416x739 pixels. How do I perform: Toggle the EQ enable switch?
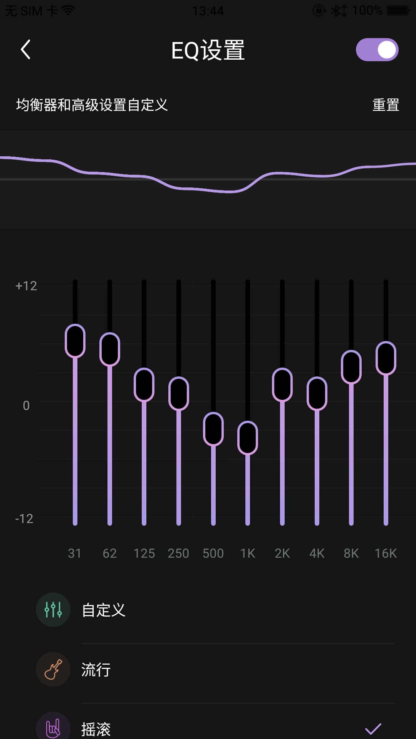click(x=377, y=50)
